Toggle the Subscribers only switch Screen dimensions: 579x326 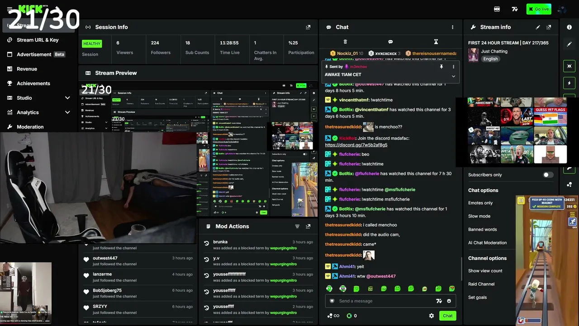(x=548, y=175)
